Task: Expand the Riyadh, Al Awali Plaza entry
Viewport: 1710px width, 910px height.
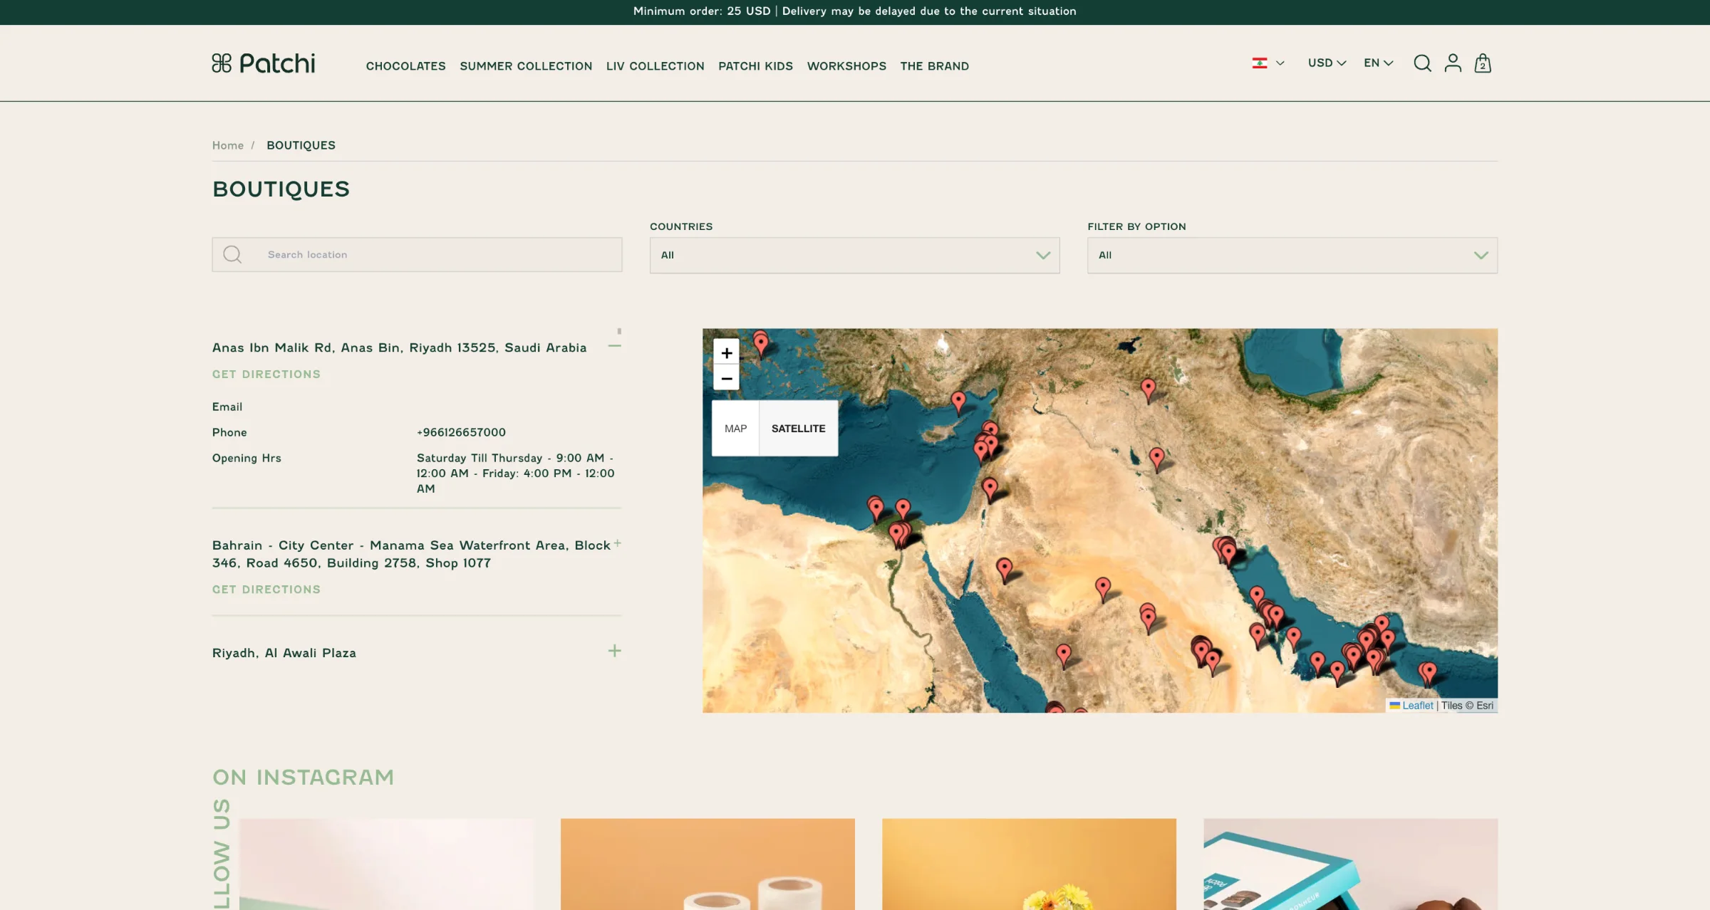Action: point(614,651)
